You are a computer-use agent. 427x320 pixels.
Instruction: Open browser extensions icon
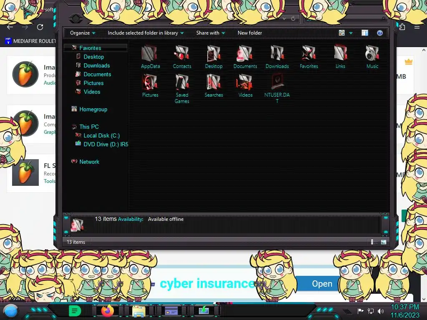pyautogui.click(x=402, y=27)
